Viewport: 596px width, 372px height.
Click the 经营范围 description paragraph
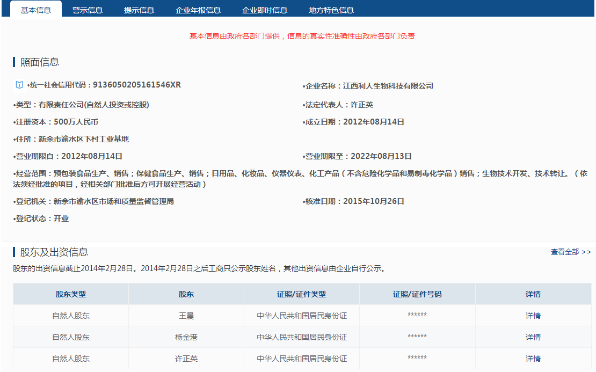coord(300,179)
